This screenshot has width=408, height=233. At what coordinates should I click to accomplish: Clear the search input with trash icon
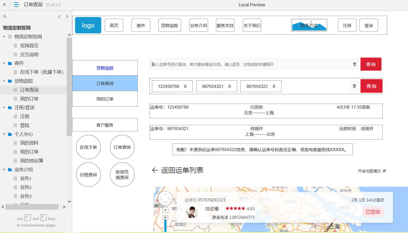click(355, 64)
